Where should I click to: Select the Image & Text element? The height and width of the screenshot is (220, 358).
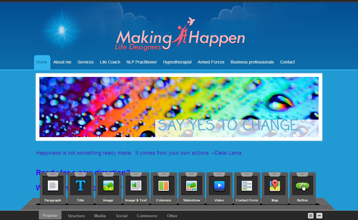136,188
